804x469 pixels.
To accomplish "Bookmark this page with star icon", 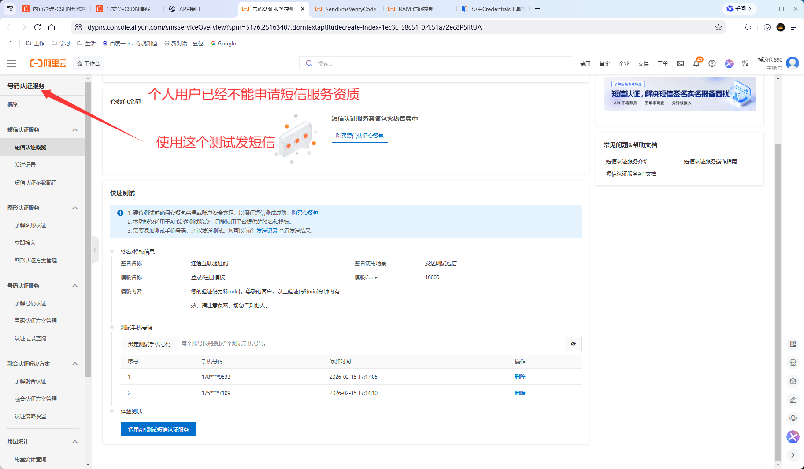I will click(719, 27).
